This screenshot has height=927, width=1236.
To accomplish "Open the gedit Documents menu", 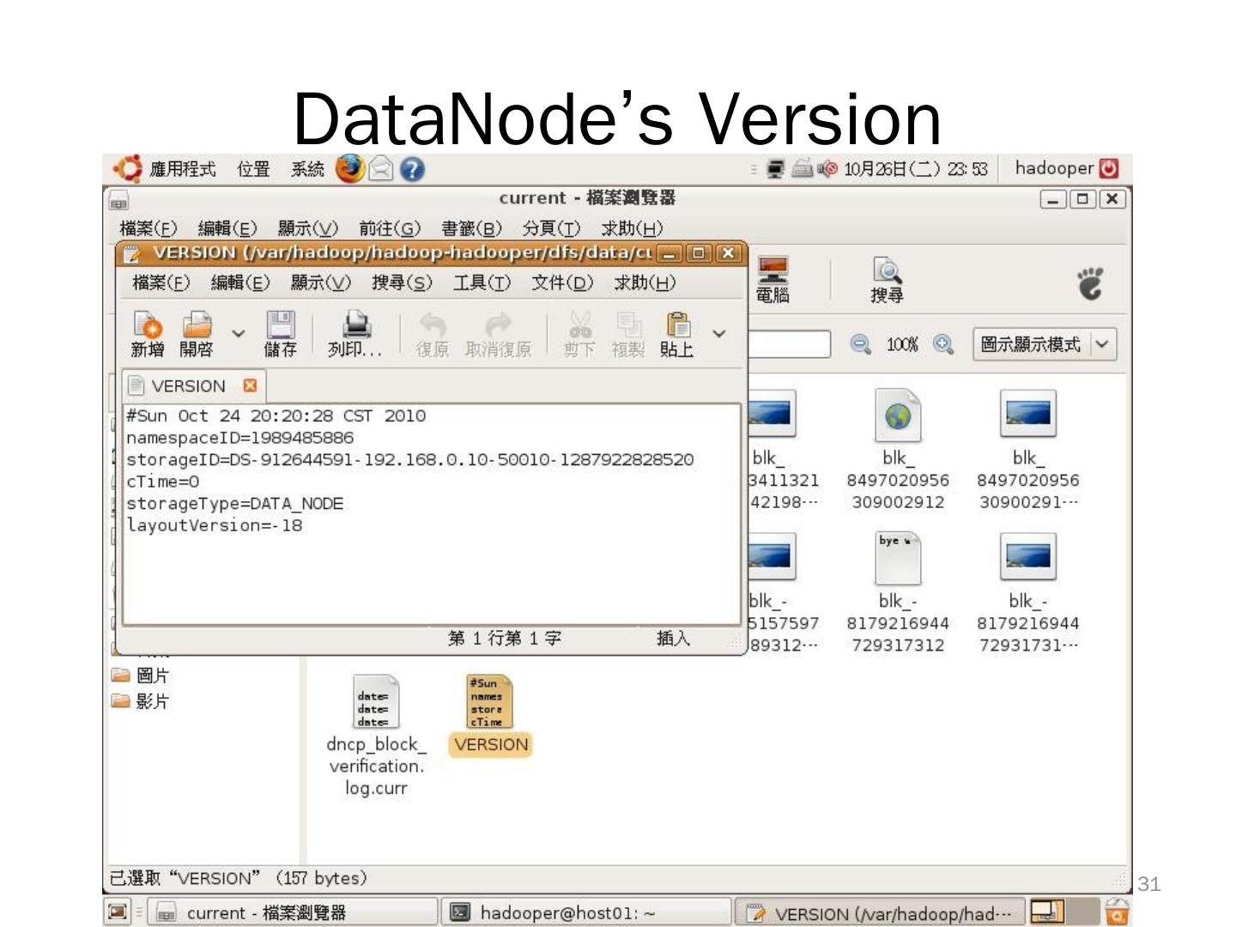I will point(562,282).
